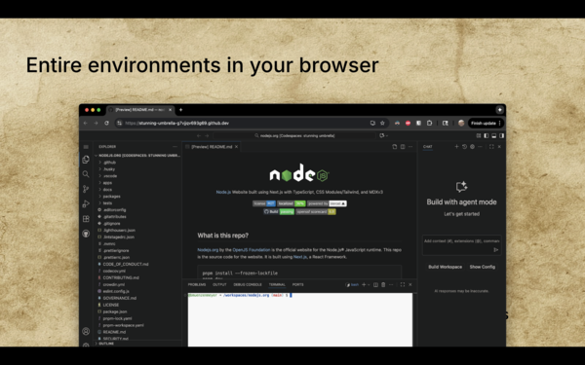Screen dimensions: 585x365
Task: Open the Customize Layout icon
Action: 479,135
